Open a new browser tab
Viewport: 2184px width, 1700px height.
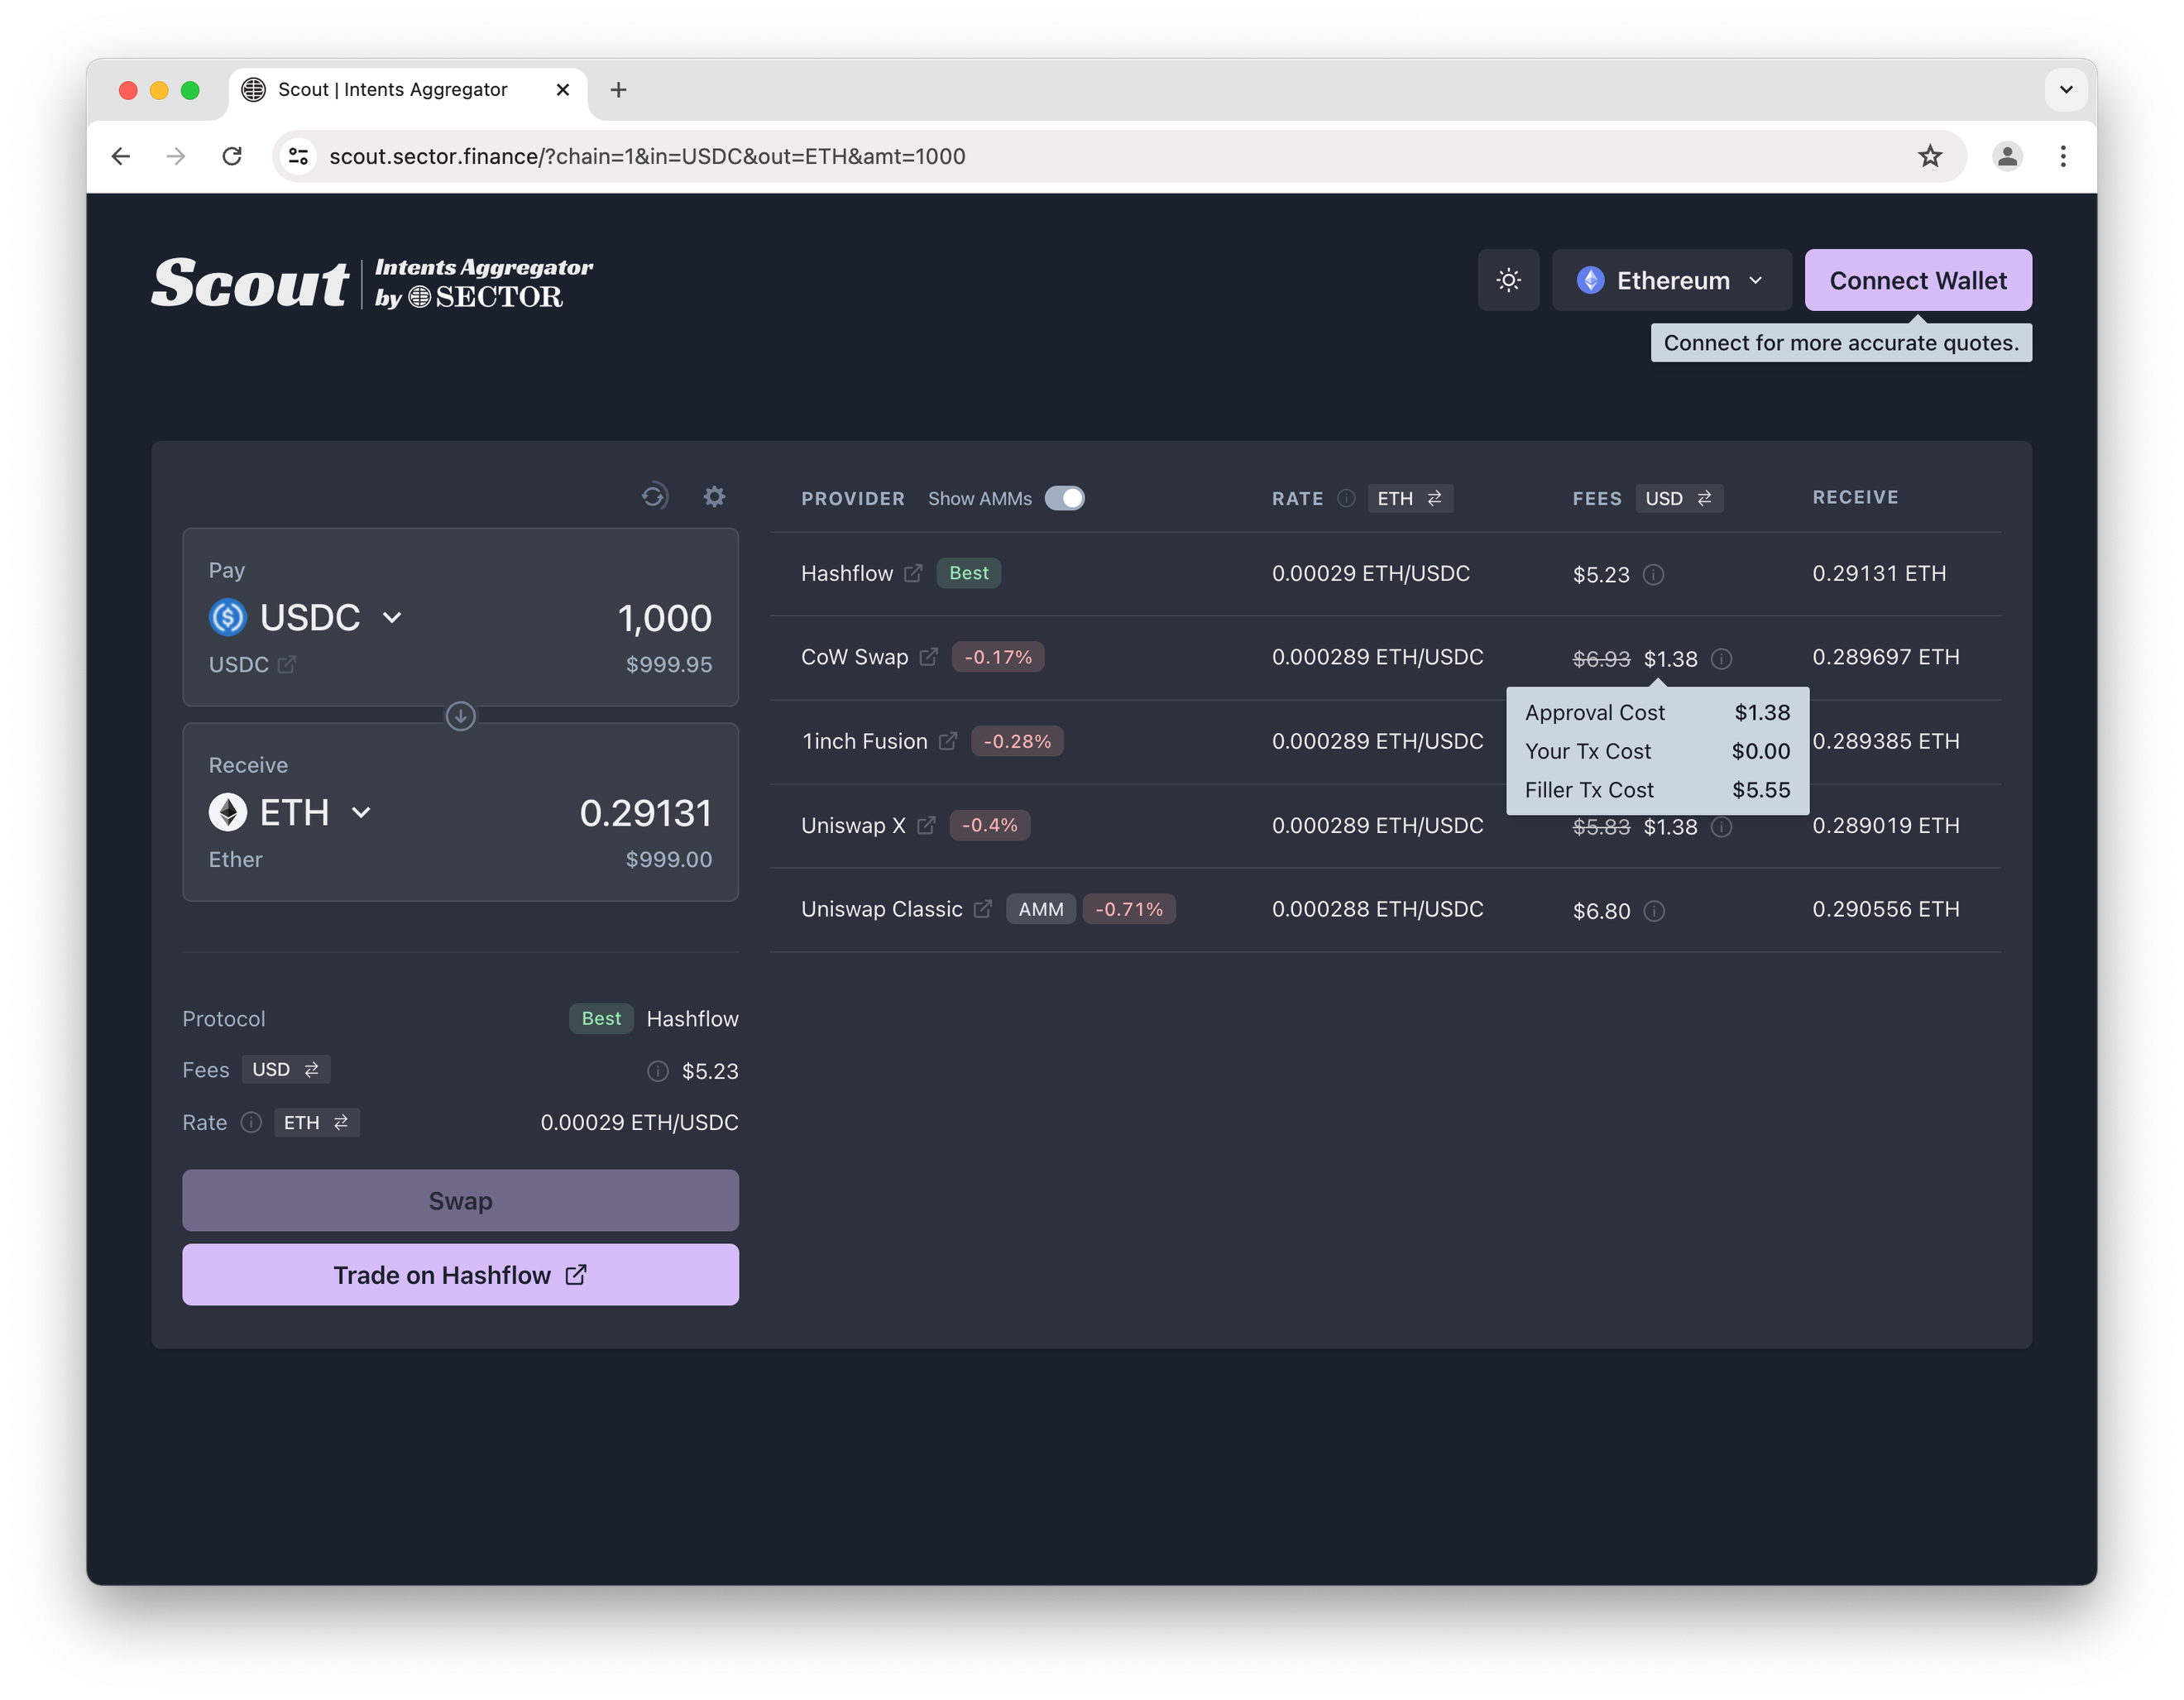[619, 90]
